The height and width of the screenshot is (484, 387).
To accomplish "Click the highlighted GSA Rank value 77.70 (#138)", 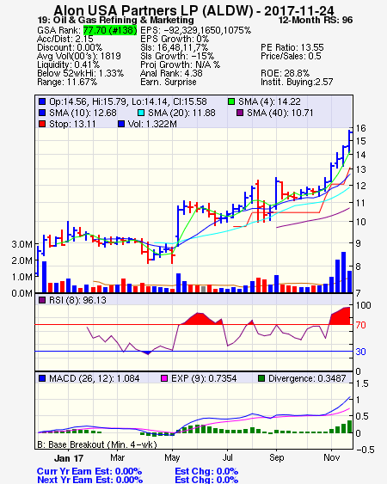I will (x=110, y=30).
